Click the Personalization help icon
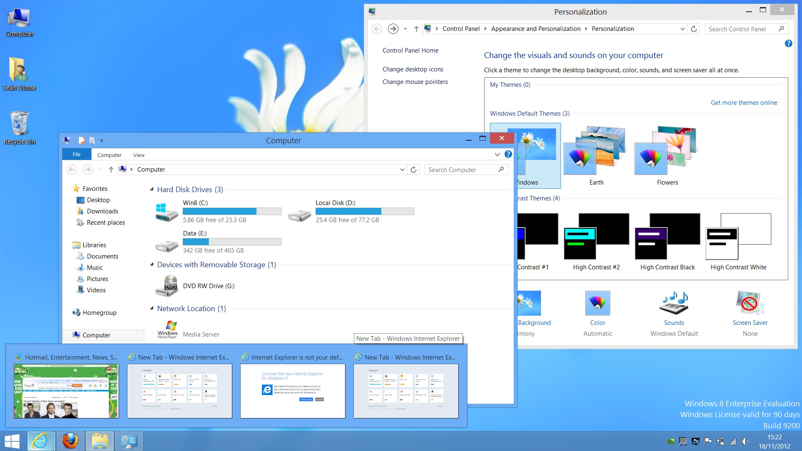The width and height of the screenshot is (802, 451). pyautogui.click(x=788, y=43)
